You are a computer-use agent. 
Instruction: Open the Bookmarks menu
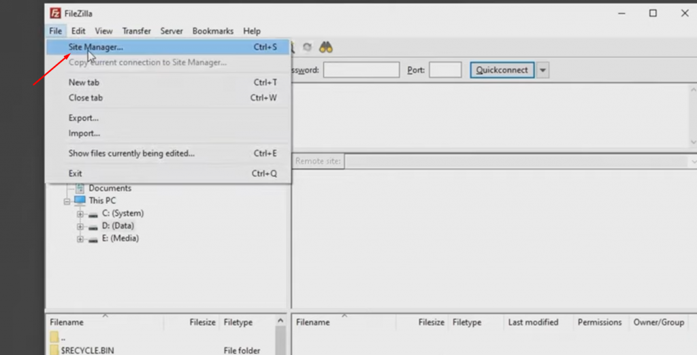click(213, 31)
